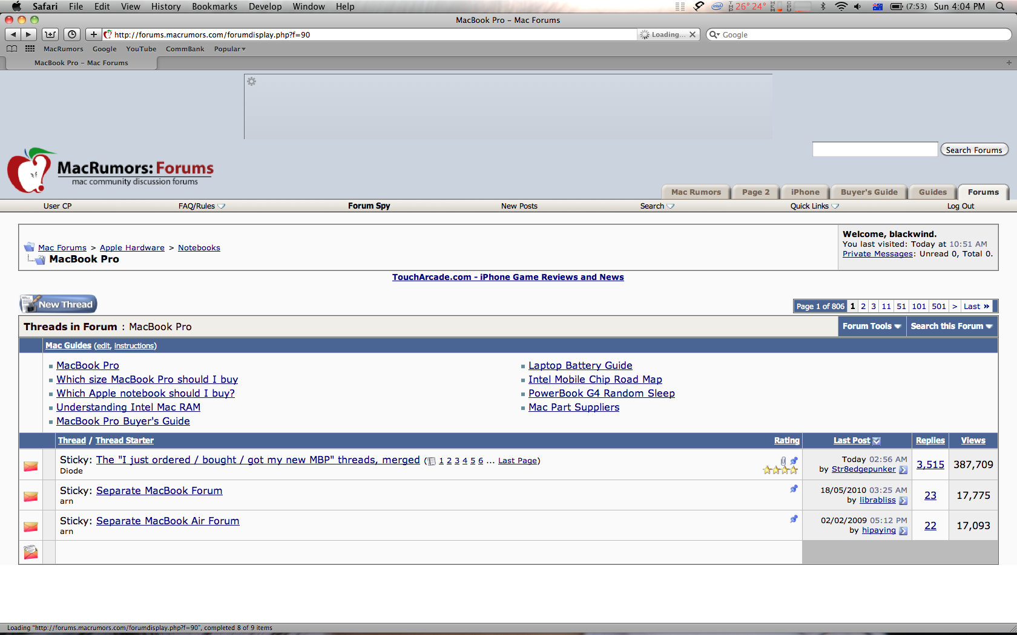Screen dimensions: 1017x635
Task: Open the Quick Links dropdown
Action: point(814,206)
